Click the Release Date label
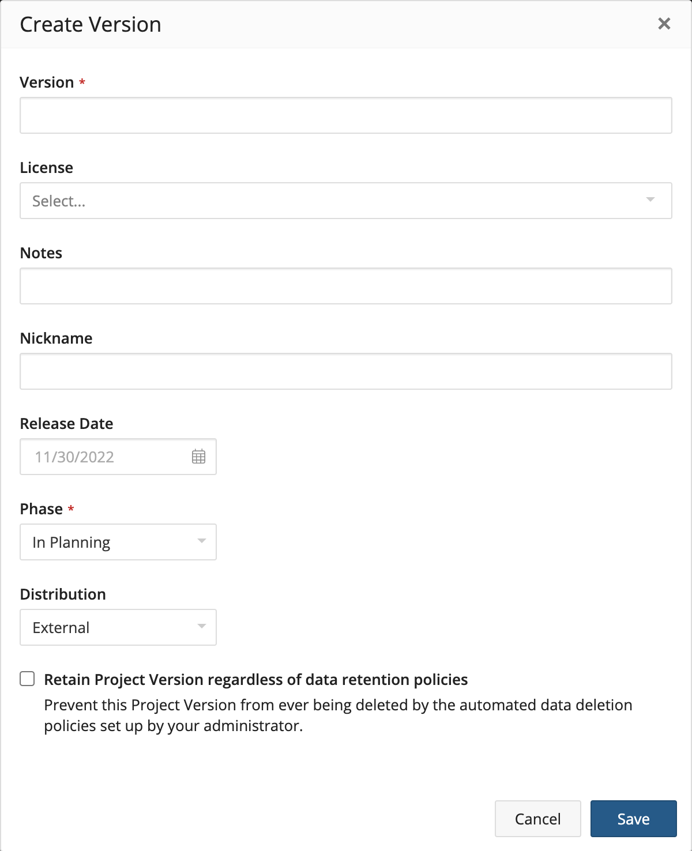692x851 pixels. [x=66, y=423]
